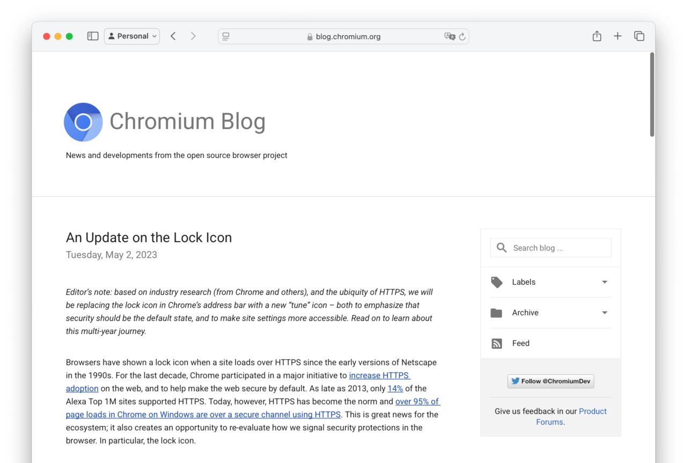
Task: Click the News and developments tagline
Action: [177, 155]
